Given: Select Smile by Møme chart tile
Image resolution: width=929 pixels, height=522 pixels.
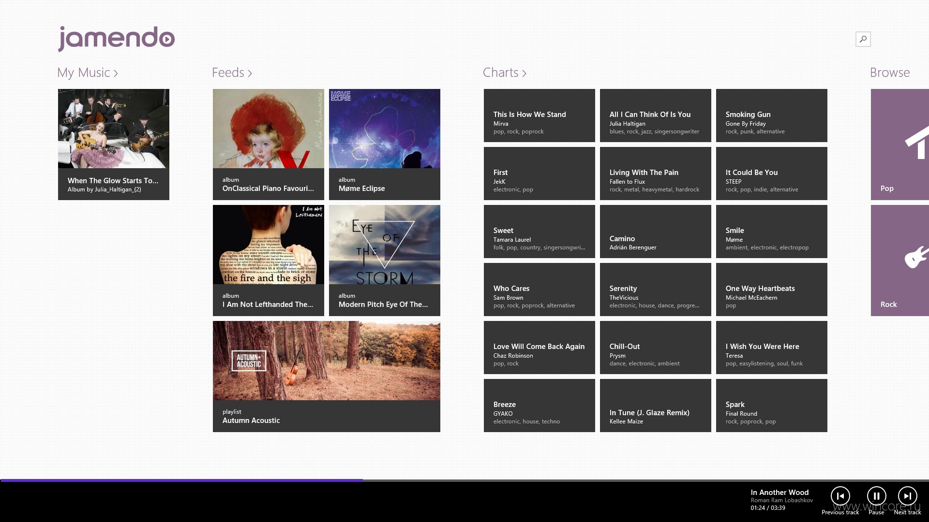Looking at the screenshot, I should click(x=772, y=232).
